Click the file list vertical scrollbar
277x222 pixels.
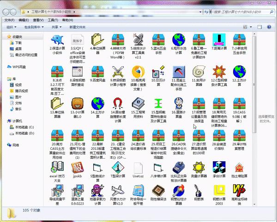pos(254,85)
